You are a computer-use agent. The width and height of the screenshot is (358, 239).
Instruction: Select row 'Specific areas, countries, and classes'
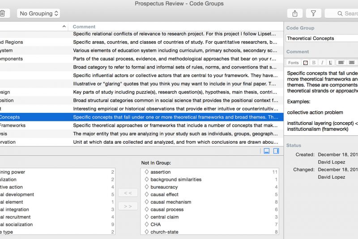tap(141, 42)
